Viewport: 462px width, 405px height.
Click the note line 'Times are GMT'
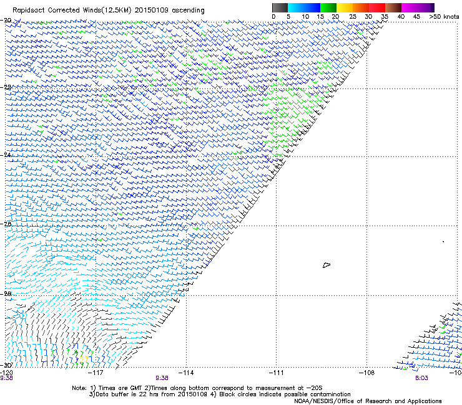(x=120, y=388)
